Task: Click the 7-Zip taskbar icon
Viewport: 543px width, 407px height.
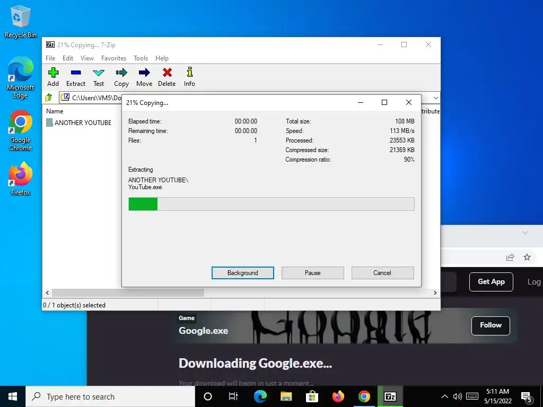Action: tap(390, 396)
